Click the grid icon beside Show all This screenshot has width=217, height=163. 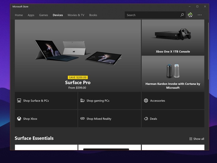point(191,139)
